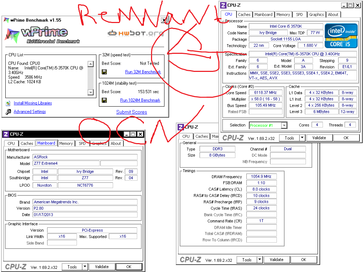Click the Intel Core i5 inside badge
363x272 pixels.
click(341, 36)
